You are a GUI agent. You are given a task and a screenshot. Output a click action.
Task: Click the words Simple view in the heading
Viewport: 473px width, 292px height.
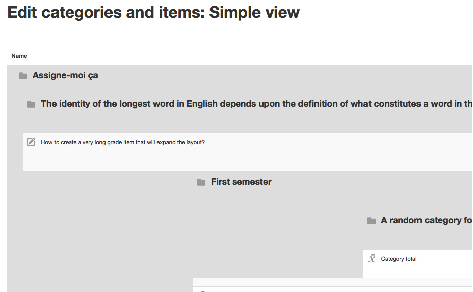[254, 12]
